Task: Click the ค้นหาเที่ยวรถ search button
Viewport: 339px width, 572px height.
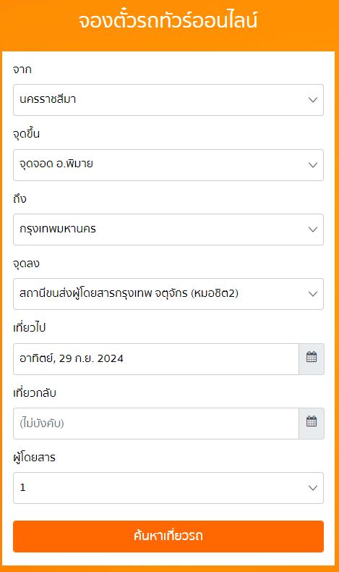Action: pos(168,537)
